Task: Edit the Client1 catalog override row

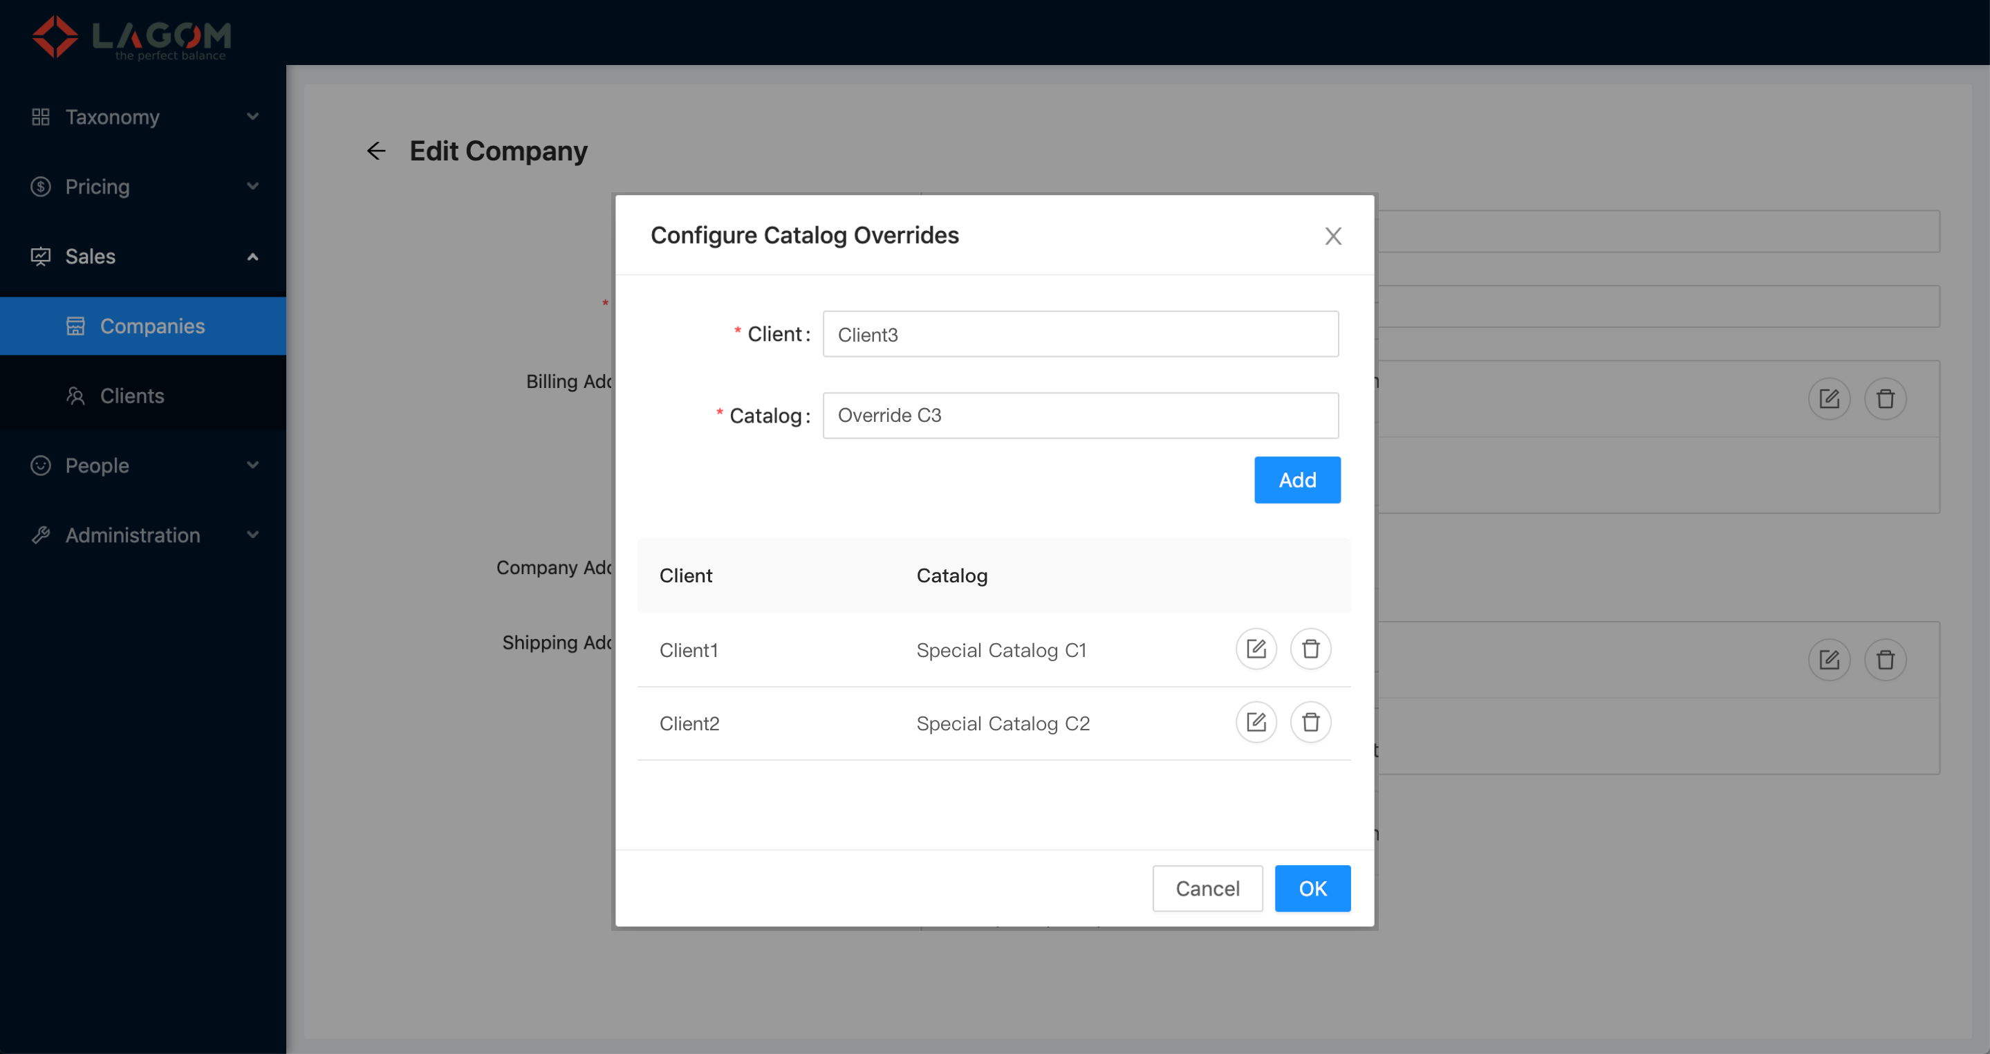Action: tap(1256, 649)
